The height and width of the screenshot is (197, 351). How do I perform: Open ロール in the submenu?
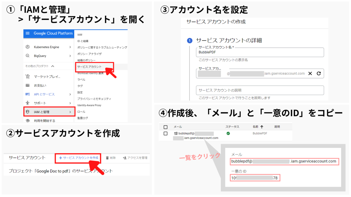point(81,111)
